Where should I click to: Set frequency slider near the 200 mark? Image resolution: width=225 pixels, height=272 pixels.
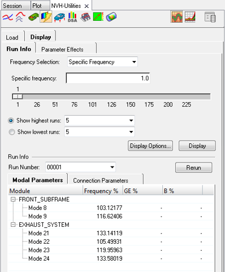[x=168, y=96]
